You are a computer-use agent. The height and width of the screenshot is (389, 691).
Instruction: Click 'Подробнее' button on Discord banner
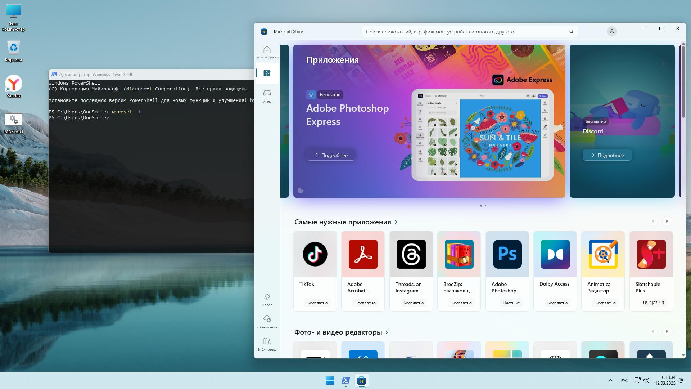[x=607, y=155]
